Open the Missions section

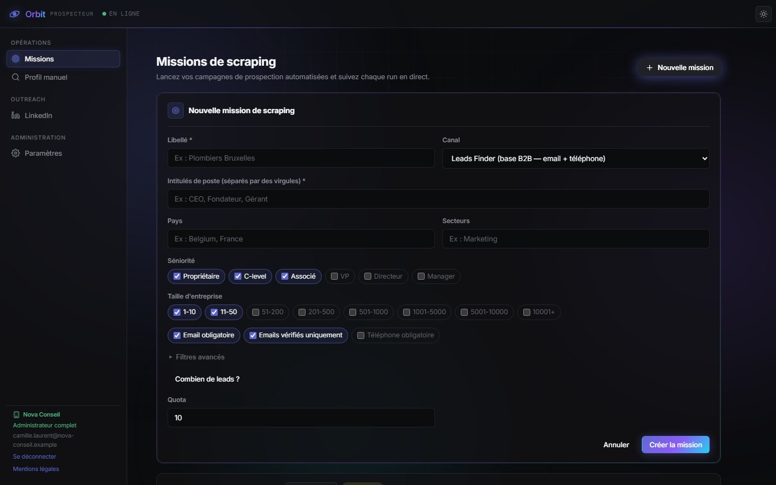[63, 59]
